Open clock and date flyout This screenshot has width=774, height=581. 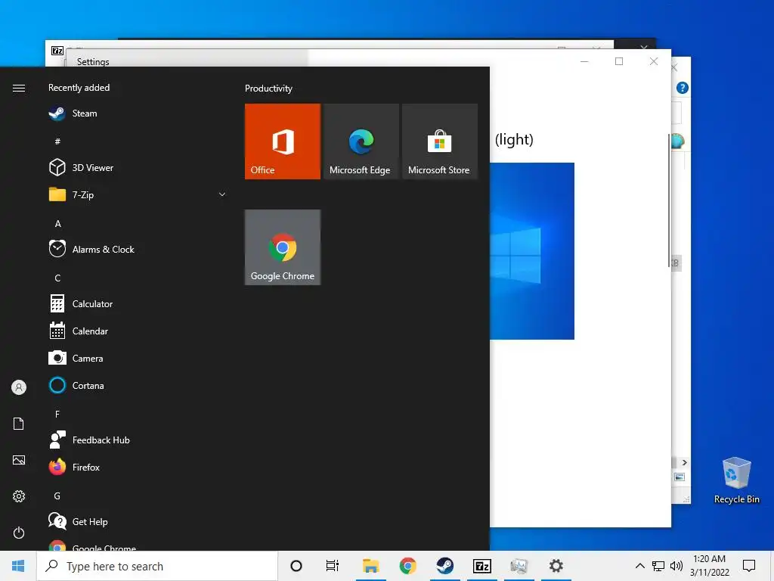710,566
